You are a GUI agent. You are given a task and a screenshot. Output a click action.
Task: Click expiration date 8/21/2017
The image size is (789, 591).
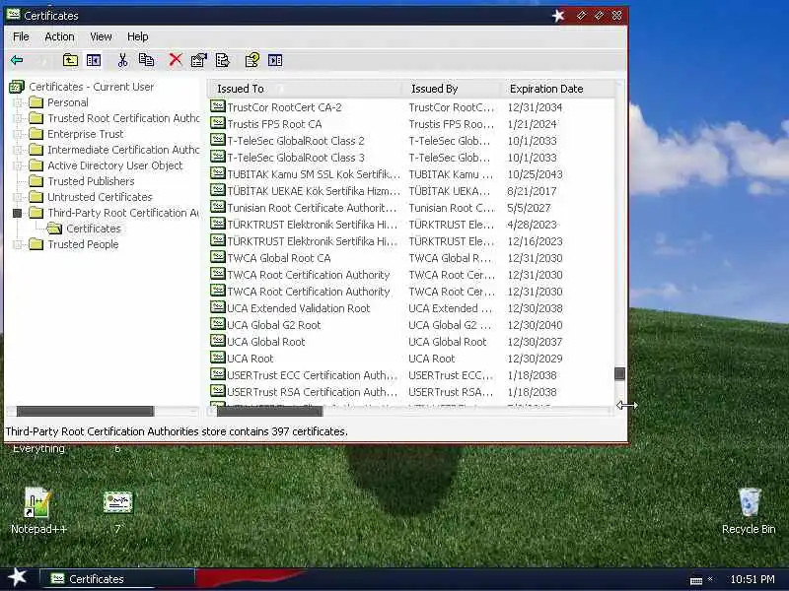click(x=532, y=191)
